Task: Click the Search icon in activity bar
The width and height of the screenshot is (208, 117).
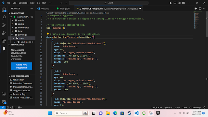Action: pyautogui.click(x=4, y=17)
